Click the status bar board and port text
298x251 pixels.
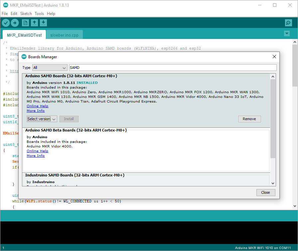[x=263, y=248]
